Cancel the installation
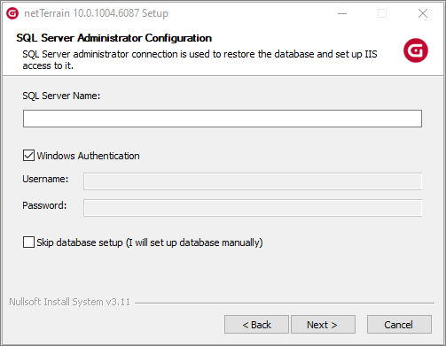 pos(399,325)
